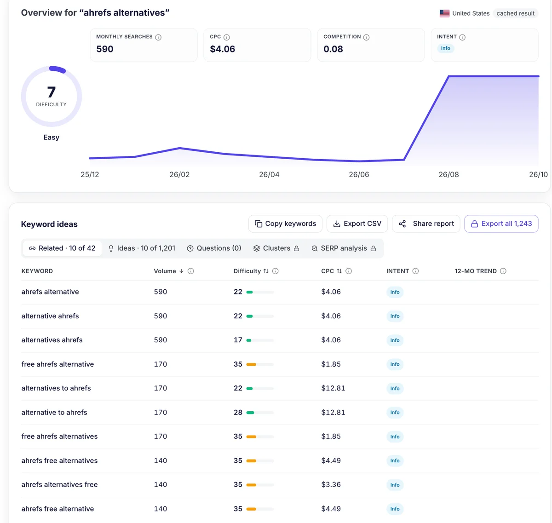Viewport: 552px width, 523px height.
Task: Click info icon beside CPC card label
Action: click(x=227, y=37)
